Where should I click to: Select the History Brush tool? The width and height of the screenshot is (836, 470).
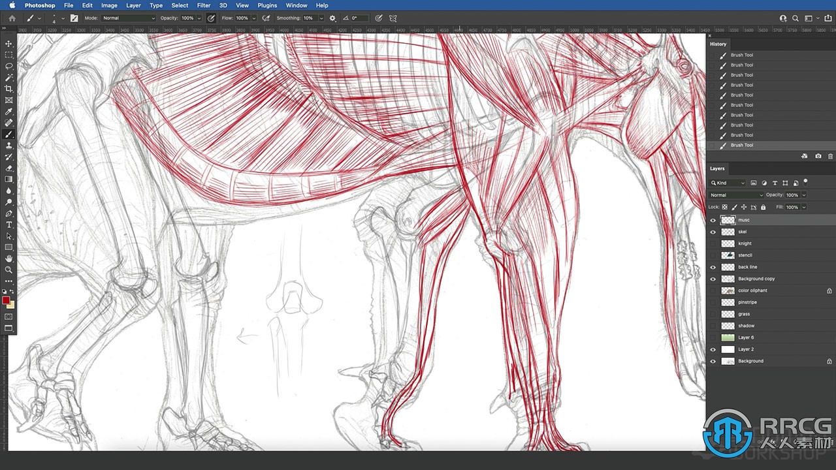9,157
